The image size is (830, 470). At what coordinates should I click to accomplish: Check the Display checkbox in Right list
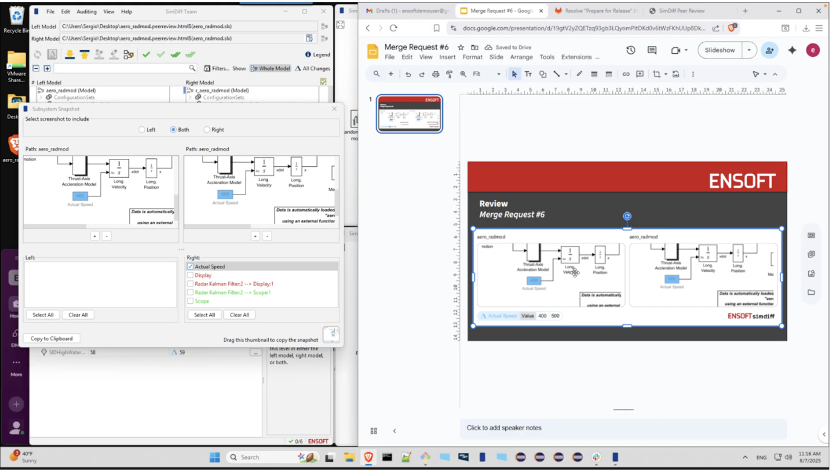190,275
